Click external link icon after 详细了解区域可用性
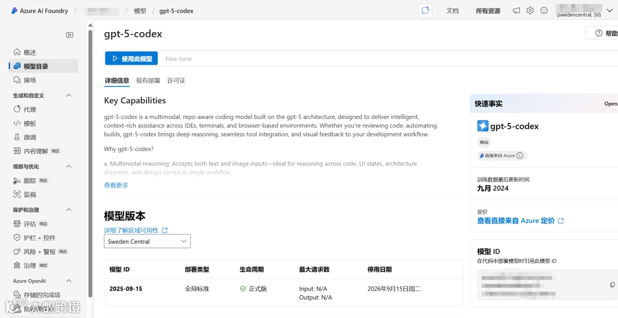Viewport: 618px width, 318px height. [x=165, y=230]
